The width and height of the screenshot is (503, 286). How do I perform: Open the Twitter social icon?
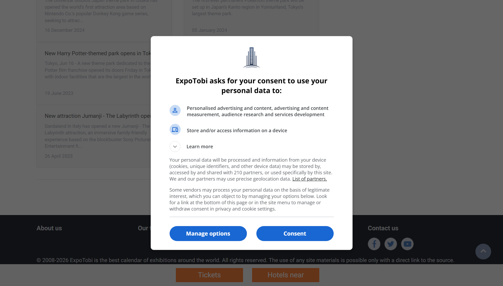coord(390,244)
